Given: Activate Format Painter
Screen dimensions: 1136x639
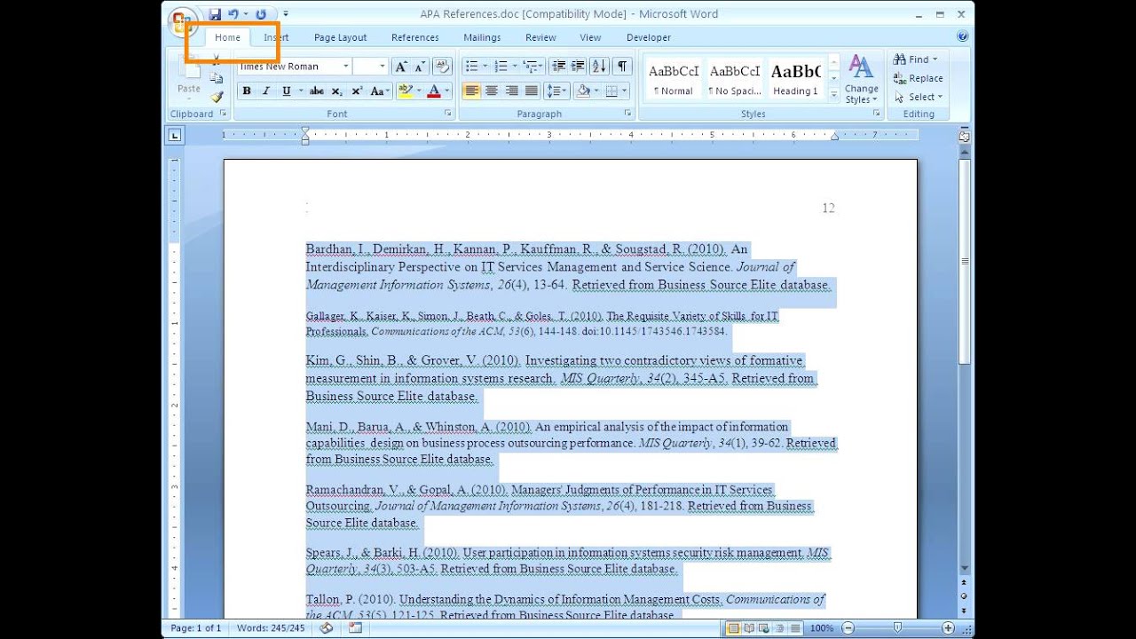Looking at the screenshot, I should 217,97.
